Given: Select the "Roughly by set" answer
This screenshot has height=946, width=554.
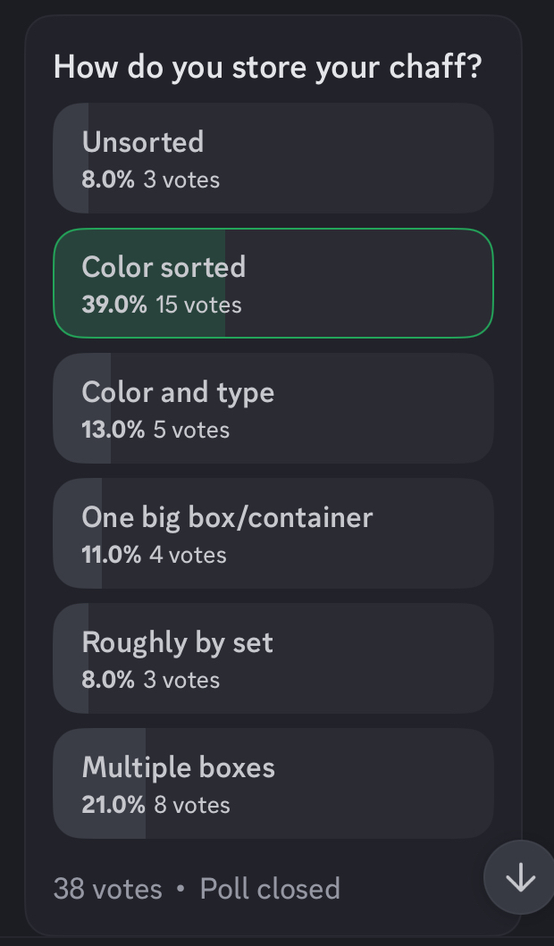Looking at the screenshot, I should (x=273, y=658).
